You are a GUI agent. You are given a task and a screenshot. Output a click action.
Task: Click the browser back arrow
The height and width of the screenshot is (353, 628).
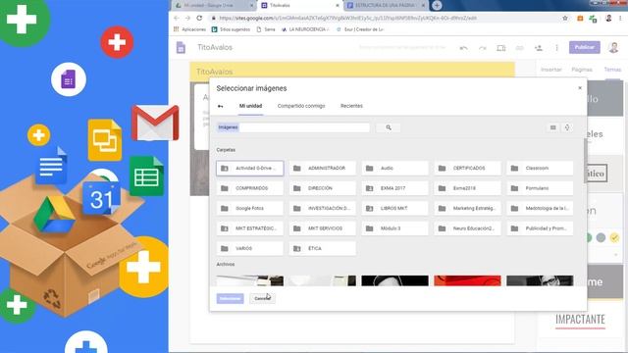click(x=177, y=18)
